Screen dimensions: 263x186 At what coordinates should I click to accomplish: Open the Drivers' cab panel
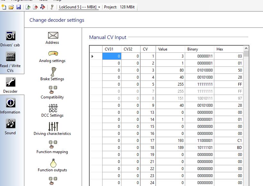[x=10, y=39]
